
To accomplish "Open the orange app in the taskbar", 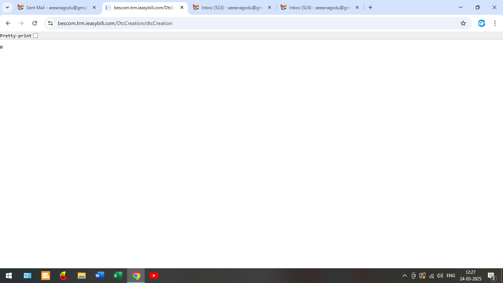I will (46, 276).
